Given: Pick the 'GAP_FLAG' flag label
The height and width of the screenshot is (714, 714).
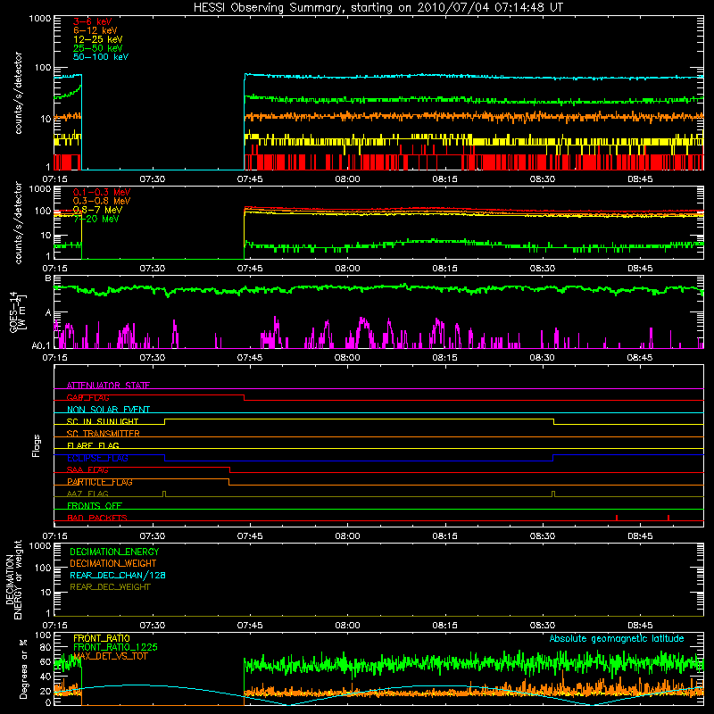Looking at the screenshot, I should coord(87,397).
